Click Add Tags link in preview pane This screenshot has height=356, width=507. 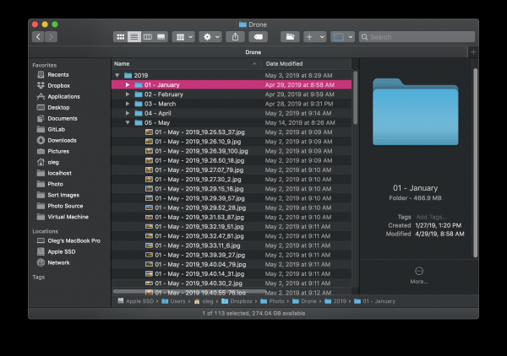(x=433, y=217)
